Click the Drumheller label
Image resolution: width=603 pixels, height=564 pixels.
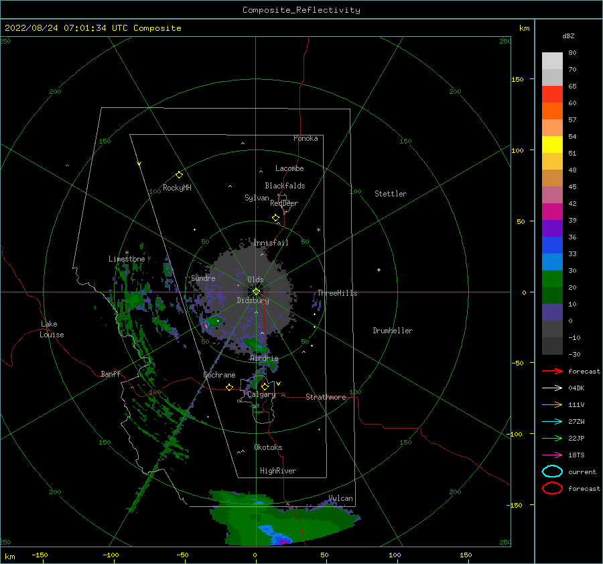click(x=393, y=331)
